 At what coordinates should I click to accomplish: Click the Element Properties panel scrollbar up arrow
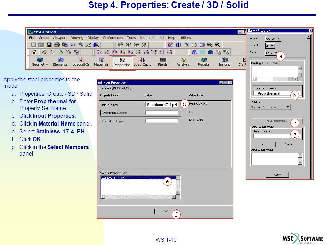[x=309, y=37]
